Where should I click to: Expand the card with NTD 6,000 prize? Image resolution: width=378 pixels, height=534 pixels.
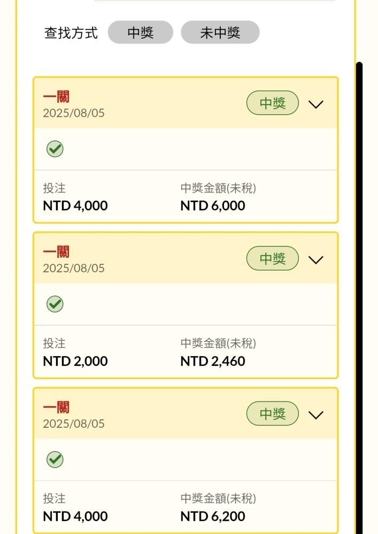[316, 104]
